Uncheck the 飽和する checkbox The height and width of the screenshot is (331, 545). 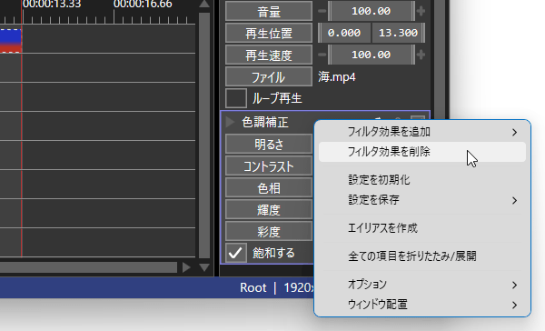pos(236,253)
